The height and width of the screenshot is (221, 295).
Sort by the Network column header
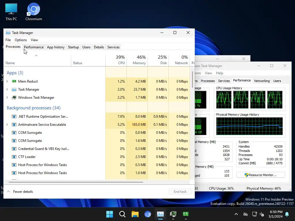coord(179,60)
